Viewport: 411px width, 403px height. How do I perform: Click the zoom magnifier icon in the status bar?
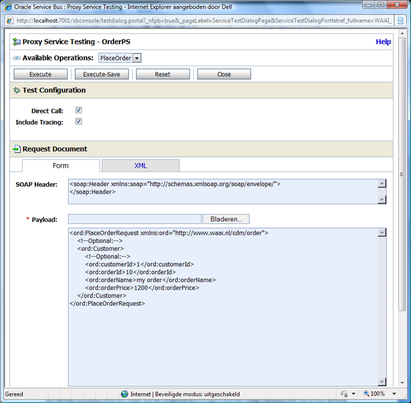click(366, 393)
